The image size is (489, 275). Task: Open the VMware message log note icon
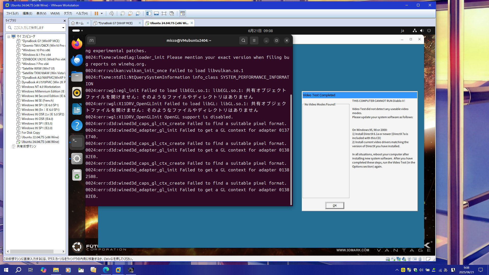(428, 259)
